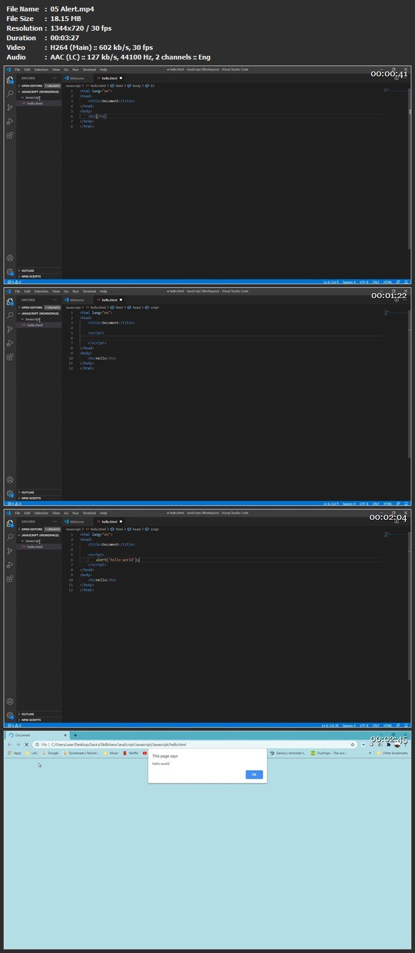This screenshot has height=953, width=415.
Task: Select hello.html editor tab in the 00:02:04 frame
Action: (109, 522)
